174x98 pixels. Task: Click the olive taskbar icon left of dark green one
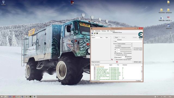26,97
